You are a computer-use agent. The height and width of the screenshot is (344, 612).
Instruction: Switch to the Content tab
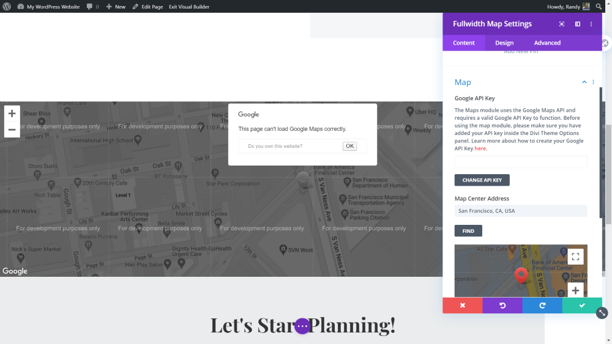click(464, 43)
